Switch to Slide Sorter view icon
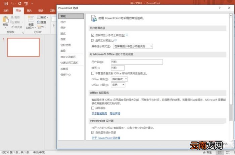This screenshot has height=155, width=235. click(228, 152)
